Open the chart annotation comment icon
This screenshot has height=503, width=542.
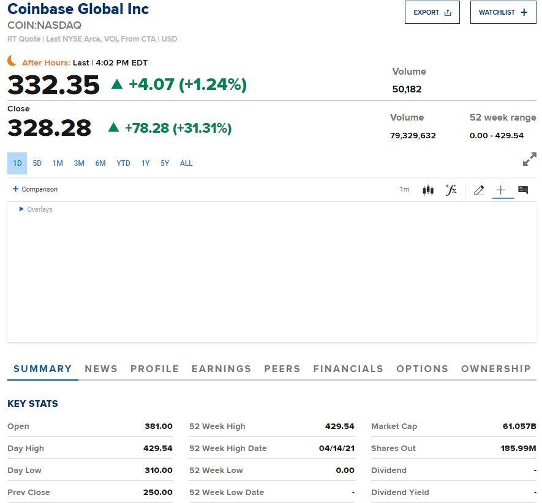(x=522, y=190)
